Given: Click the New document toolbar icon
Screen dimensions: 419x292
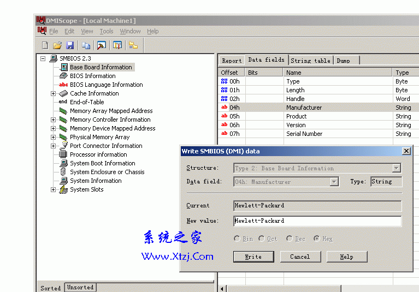Looking at the screenshot, I should (x=45, y=45).
